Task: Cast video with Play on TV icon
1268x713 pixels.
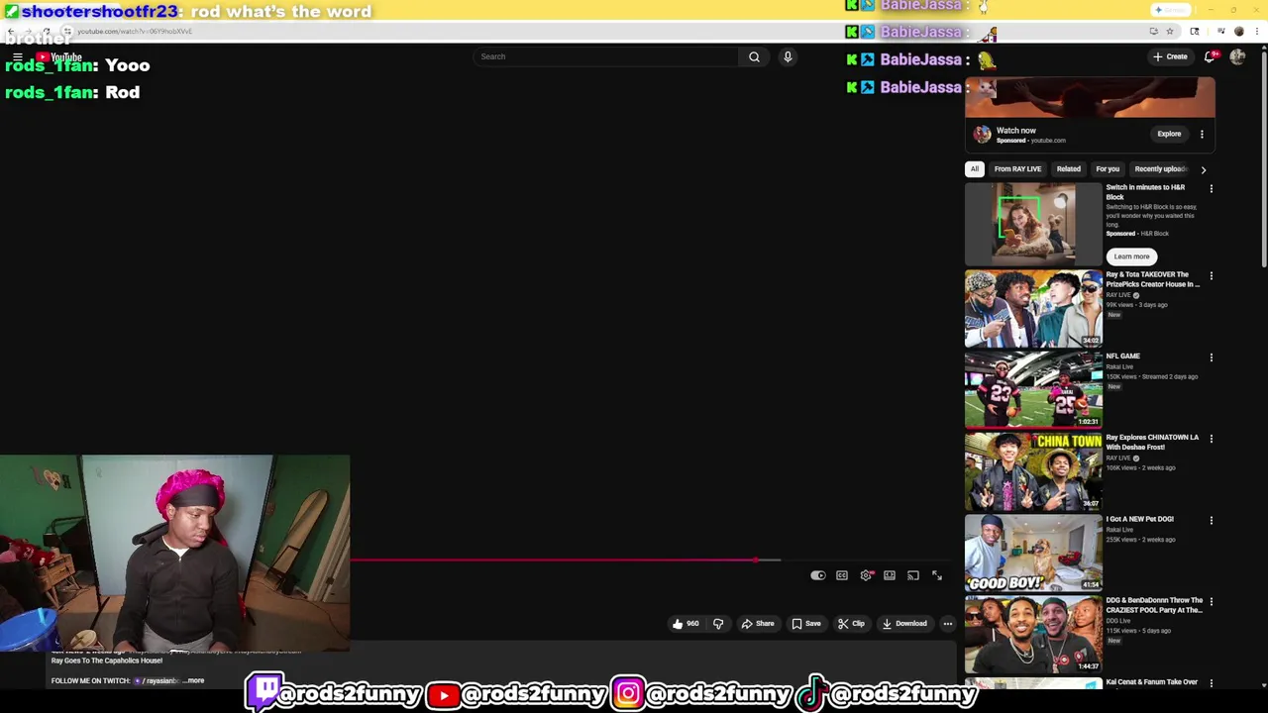Action: pyautogui.click(x=913, y=575)
